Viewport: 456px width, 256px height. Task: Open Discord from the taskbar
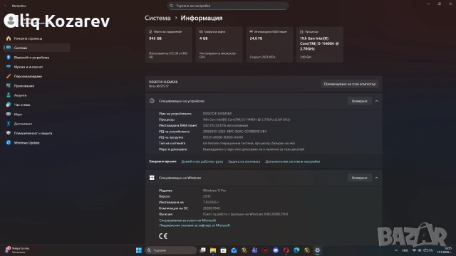(x=276, y=250)
